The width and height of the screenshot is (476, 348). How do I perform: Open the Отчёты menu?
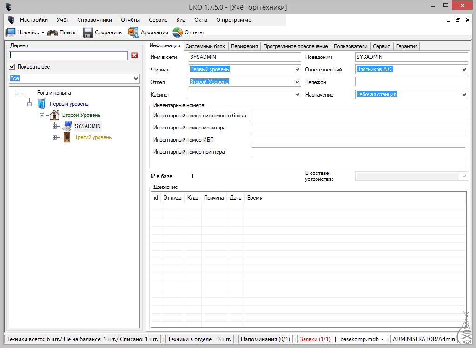point(130,20)
